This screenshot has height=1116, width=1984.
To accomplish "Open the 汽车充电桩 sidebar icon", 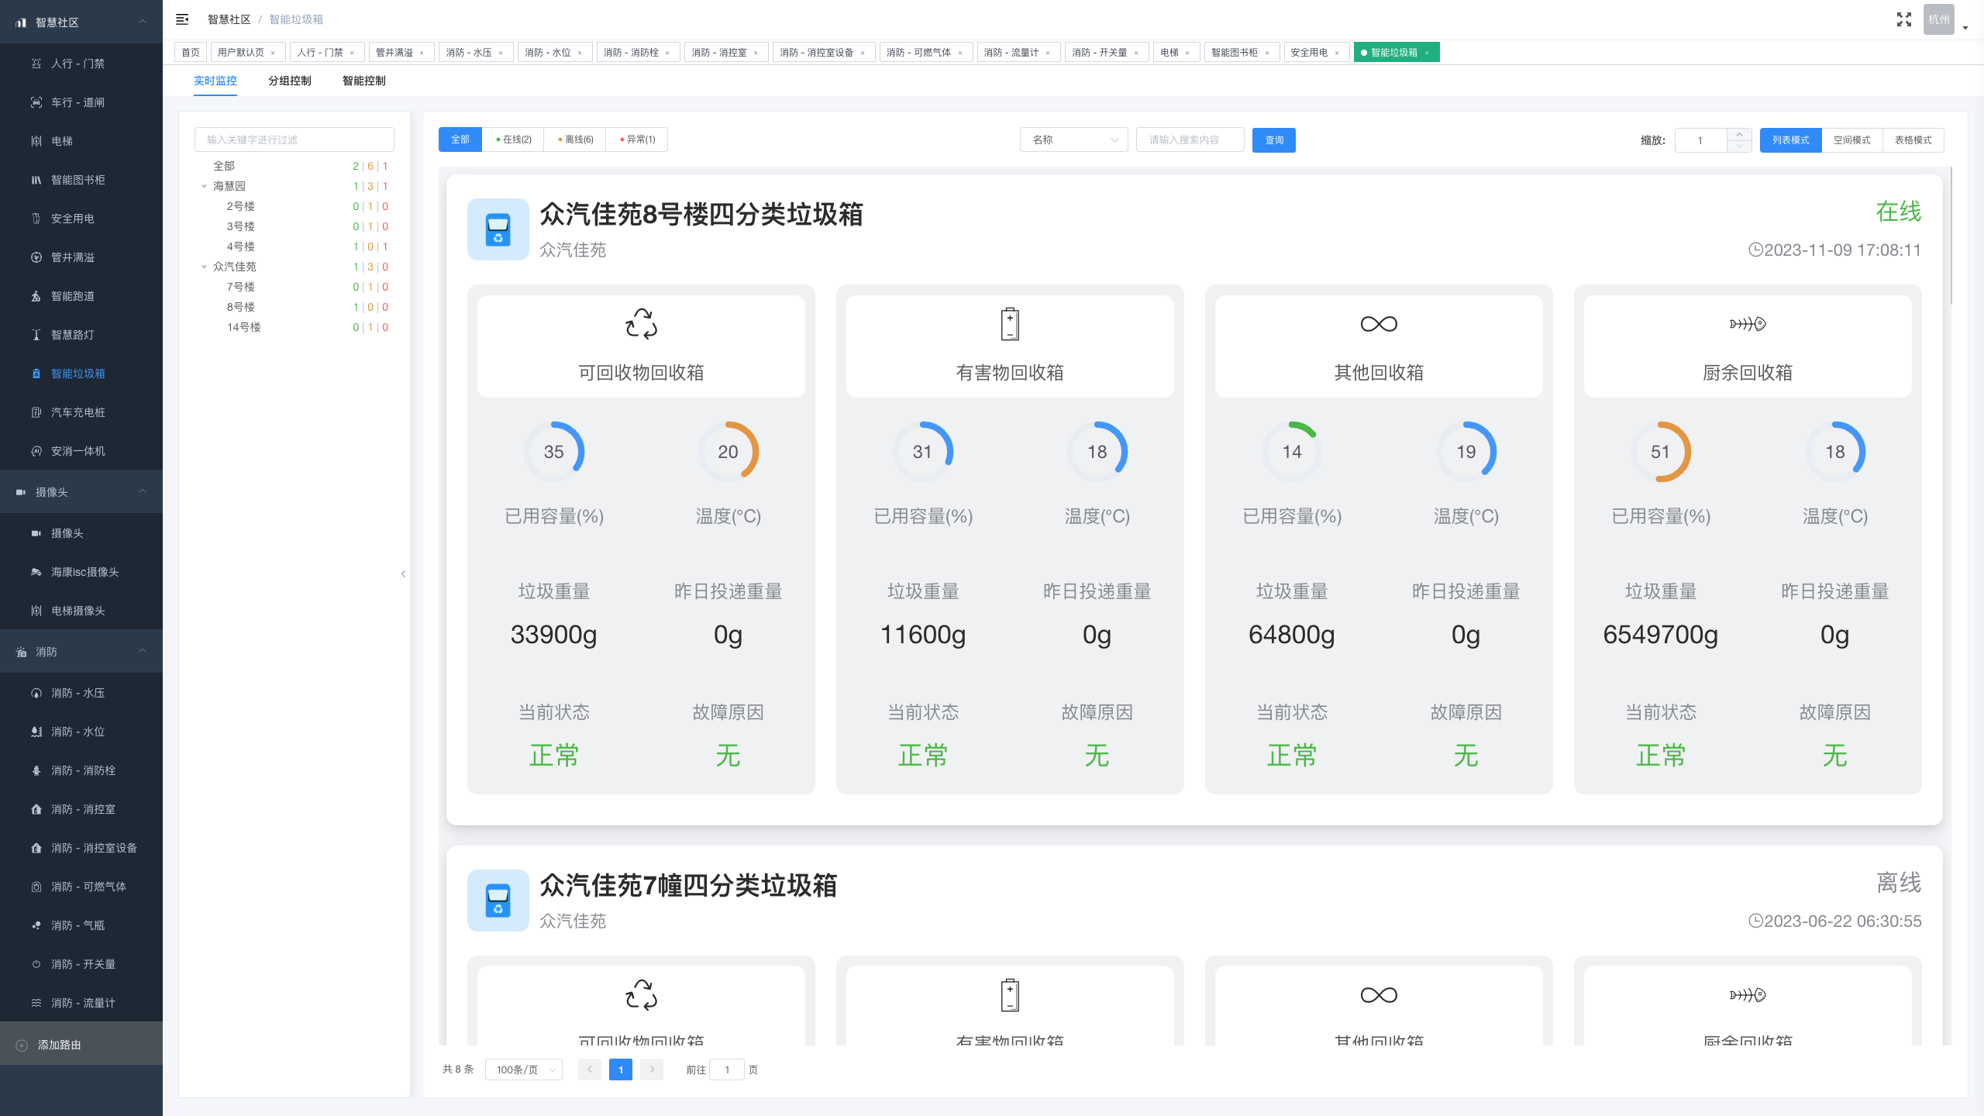I will point(36,412).
